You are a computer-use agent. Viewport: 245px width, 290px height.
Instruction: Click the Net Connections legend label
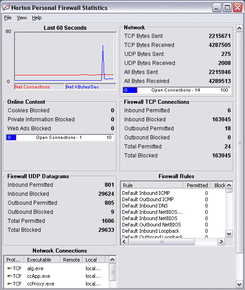(32, 87)
